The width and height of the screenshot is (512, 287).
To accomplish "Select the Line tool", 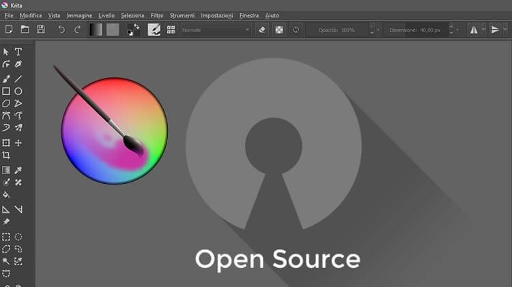I will click(x=18, y=79).
